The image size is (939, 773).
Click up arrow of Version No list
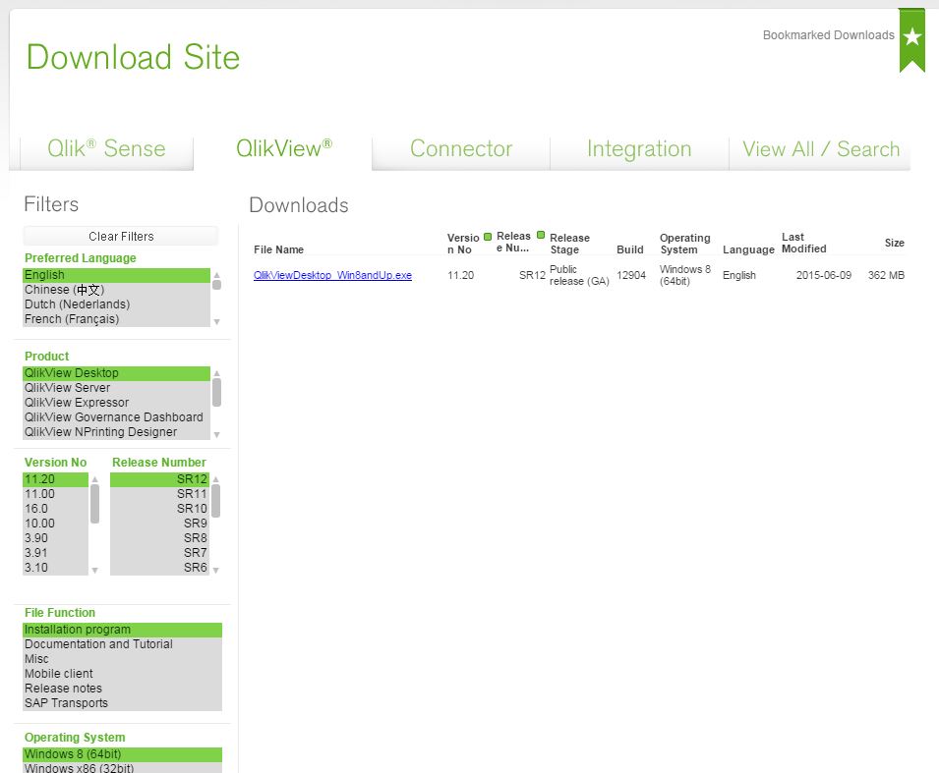click(94, 480)
